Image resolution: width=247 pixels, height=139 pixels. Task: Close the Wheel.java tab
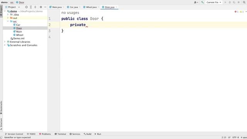(x=98, y=7)
